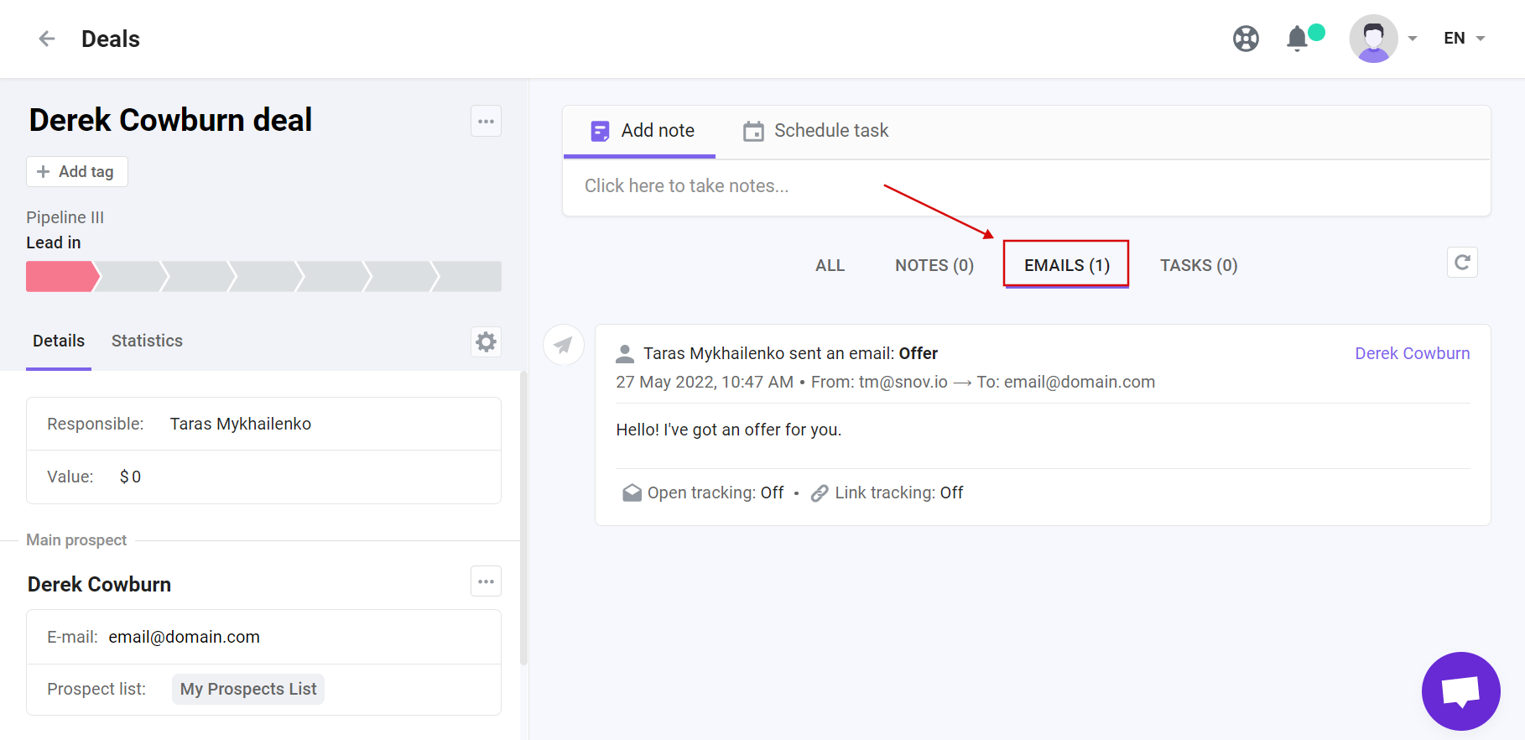The width and height of the screenshot is (1525, 740).
Task: Click the Pipeline III label
Action: (65, 217)
